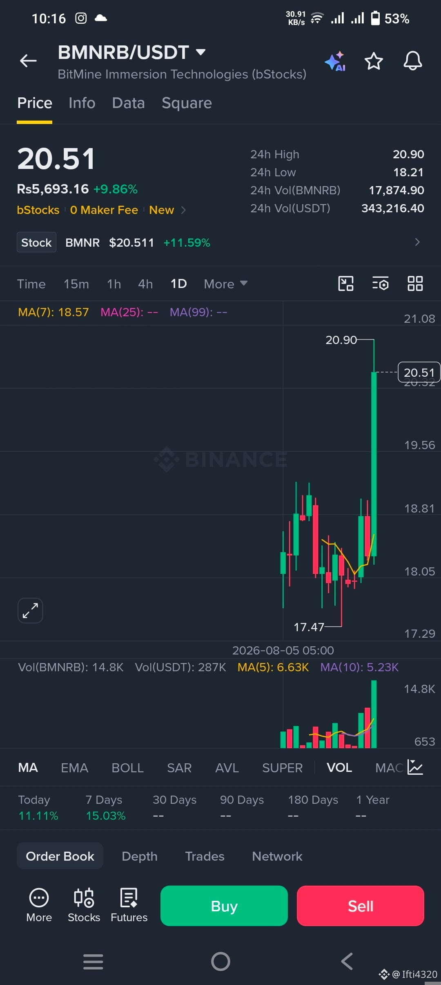Open BMNRB/USDT pair selector dropdown
Image resolution: width=441 pixels, height=985 pixels.
tap(131, 52)
